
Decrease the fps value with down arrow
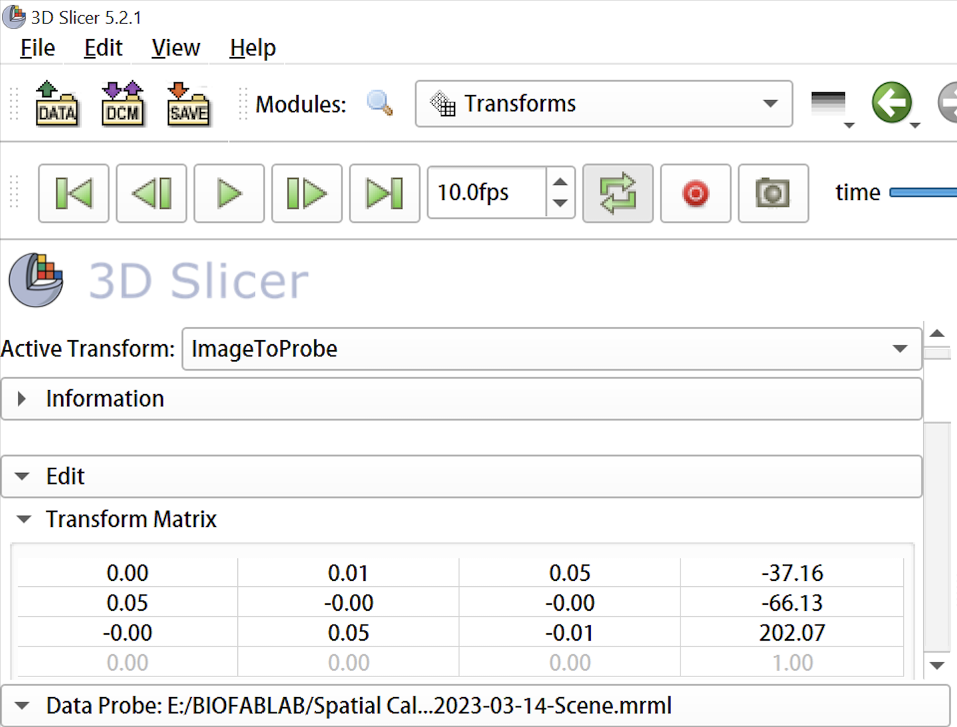(560, 204)
